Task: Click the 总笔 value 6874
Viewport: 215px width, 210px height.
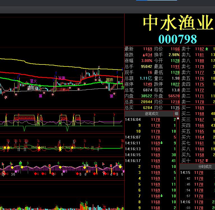Action: tap(148, 90)
